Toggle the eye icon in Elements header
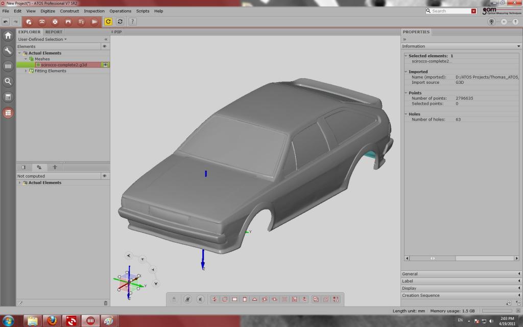Viewport: 523px width, 327px height. click(x=105, y=46)
